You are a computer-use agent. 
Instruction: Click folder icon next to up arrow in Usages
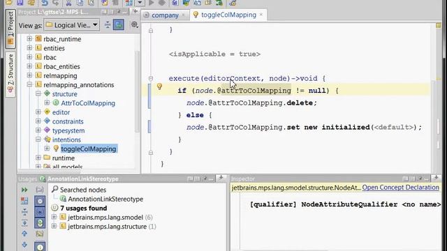40,234
